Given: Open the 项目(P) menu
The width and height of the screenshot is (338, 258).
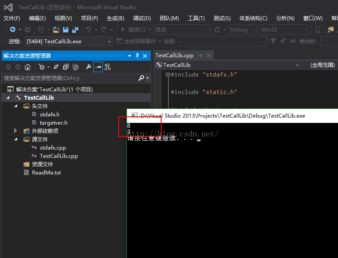Looking at the screenshot, I should 89,18.
